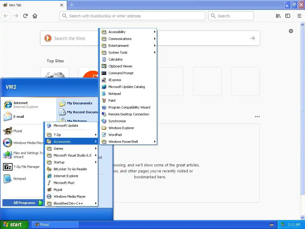This screenshot has height=229, width=305.
Task: Switch to Mypal taskbar button
Action: tap(55, 225)
